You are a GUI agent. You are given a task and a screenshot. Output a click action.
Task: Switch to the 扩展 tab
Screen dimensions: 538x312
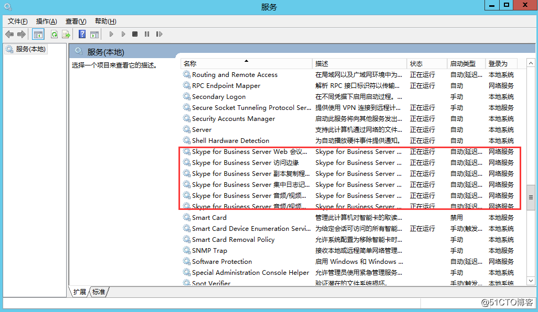(x=80, y=292)
